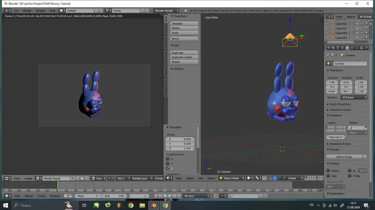Viewport: 375px width, 210px height.
Task: Enable the Y constraint axis checkbox
Action: tap(167, 164)
